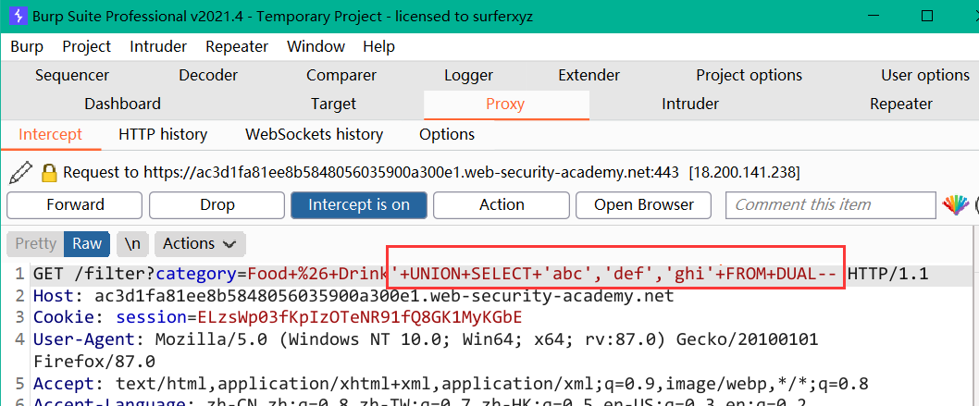The width and height of the screenshot is (979, 406).
Task: Switch to the Decoder tab
Action: click(x=208, y=76)
